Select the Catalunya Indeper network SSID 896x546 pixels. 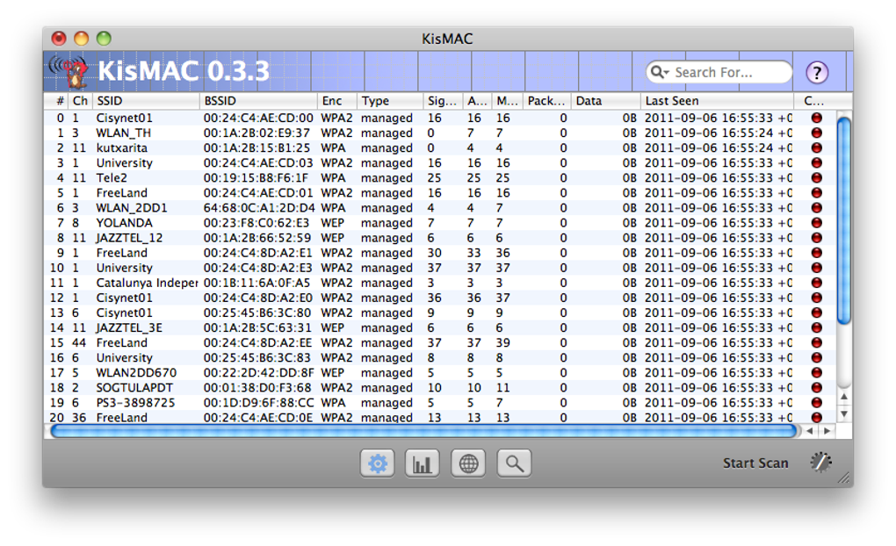147,283
